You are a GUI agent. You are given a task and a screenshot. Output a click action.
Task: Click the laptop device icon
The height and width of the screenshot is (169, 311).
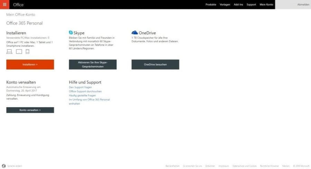coord(9,51)
